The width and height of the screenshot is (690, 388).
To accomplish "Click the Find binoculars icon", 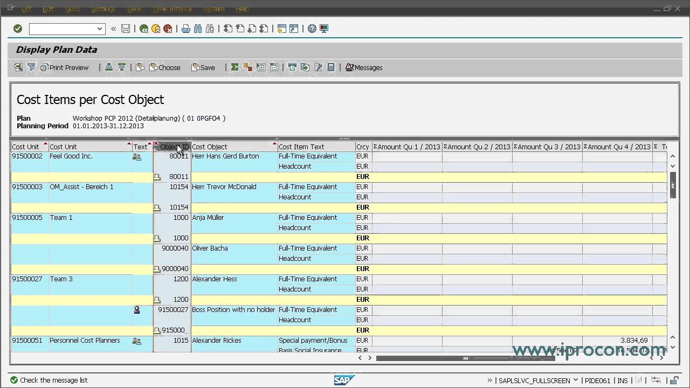I will [198, 29].
